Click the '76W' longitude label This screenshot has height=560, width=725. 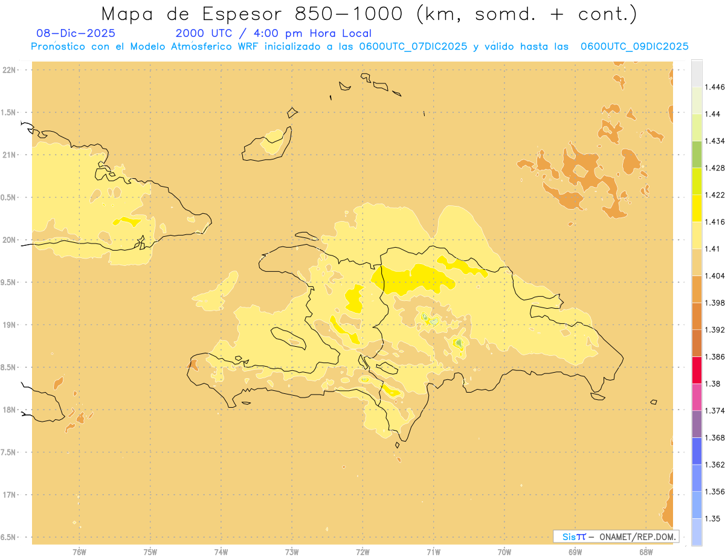79,552
